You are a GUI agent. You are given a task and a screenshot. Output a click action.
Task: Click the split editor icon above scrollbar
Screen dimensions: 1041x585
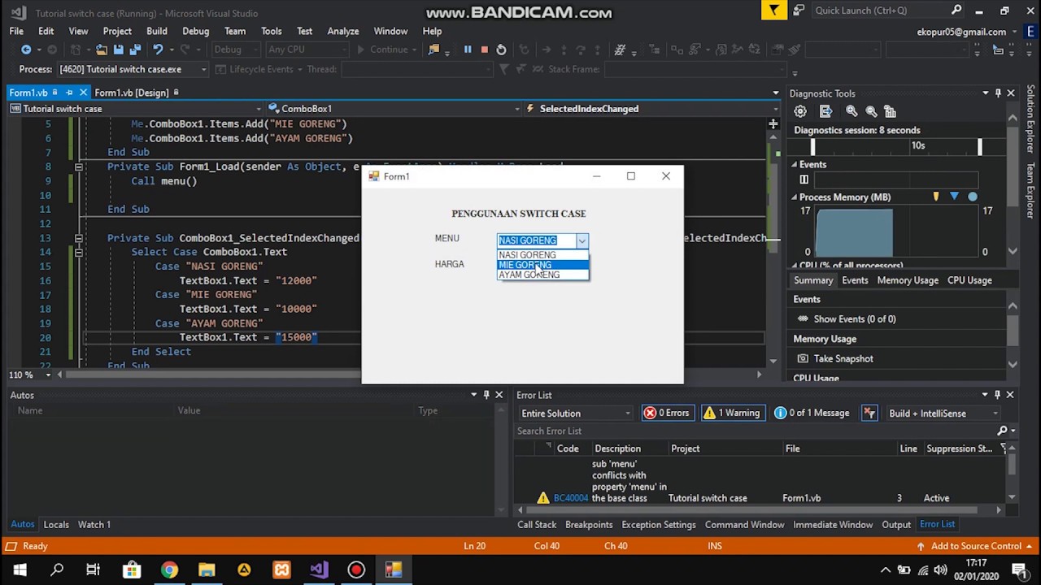(773, 123)
